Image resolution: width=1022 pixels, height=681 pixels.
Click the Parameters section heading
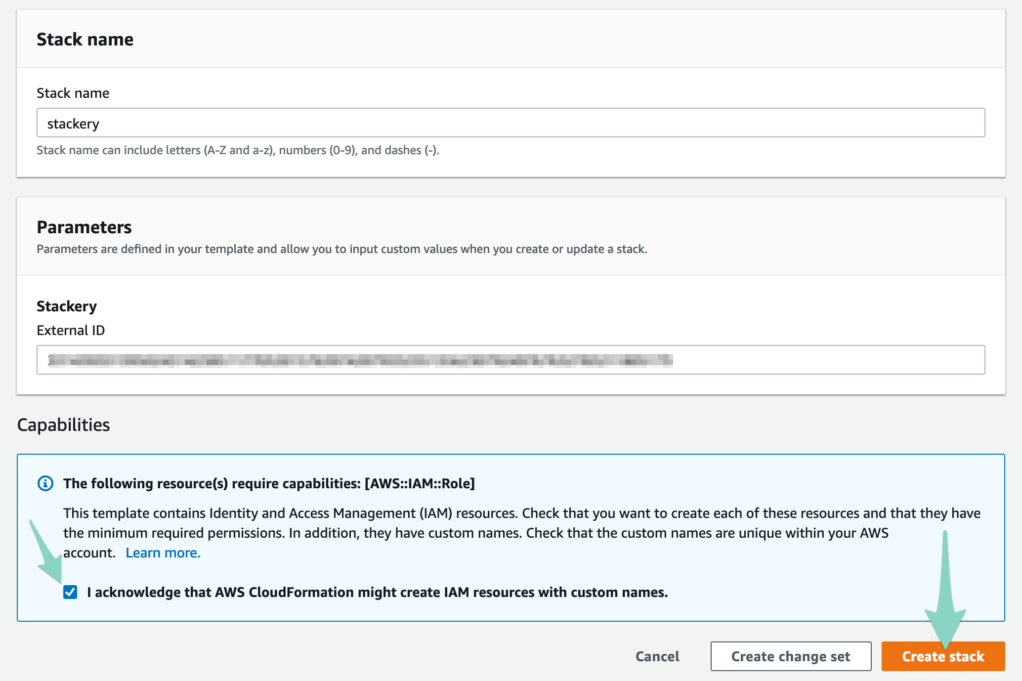84,227
